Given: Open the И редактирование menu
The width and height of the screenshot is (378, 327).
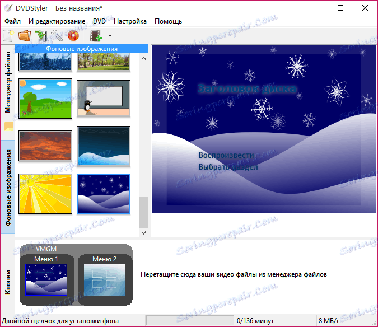Looking at the screenshot, I should tap(57, 21).
